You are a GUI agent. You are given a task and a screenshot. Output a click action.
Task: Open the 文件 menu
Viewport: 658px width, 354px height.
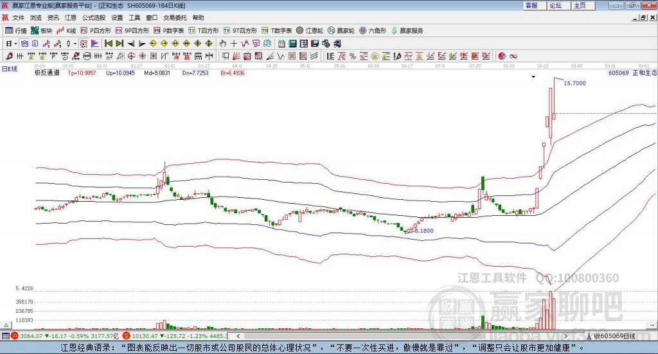19,17
